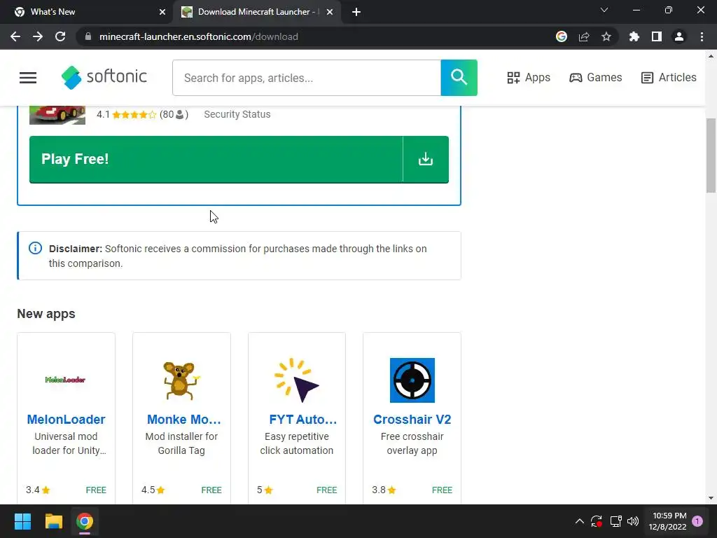The image size is (717, 538).
Task: Click the site lock icon in address bar
Action: 88,36
